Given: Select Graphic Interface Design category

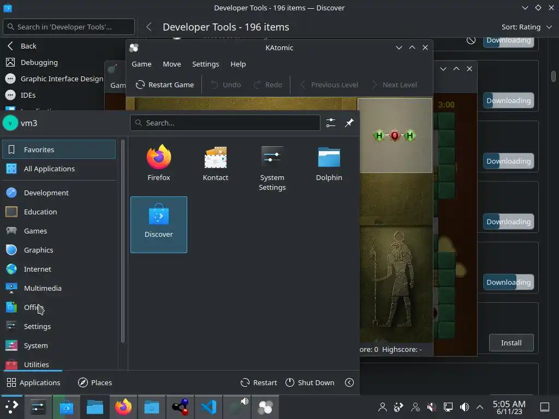Looking at the screenshot, I should coord(53,79).
